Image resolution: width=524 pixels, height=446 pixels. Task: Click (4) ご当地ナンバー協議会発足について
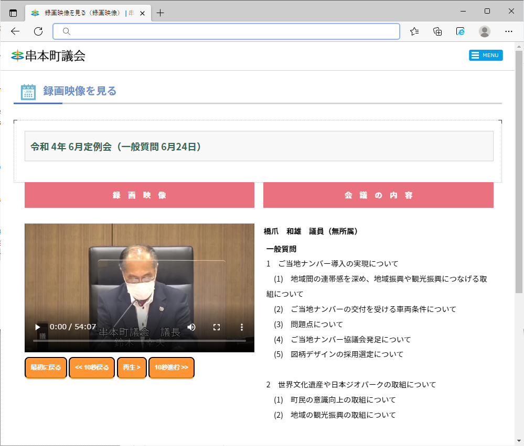(342, 340)
